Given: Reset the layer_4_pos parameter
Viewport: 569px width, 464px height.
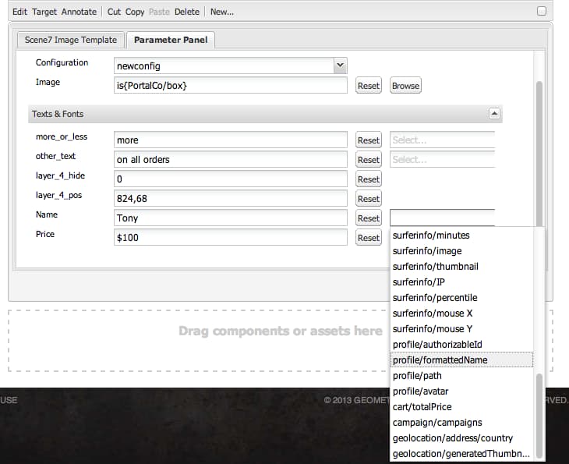Looking at the screenshot, I should tap(369, 199).
